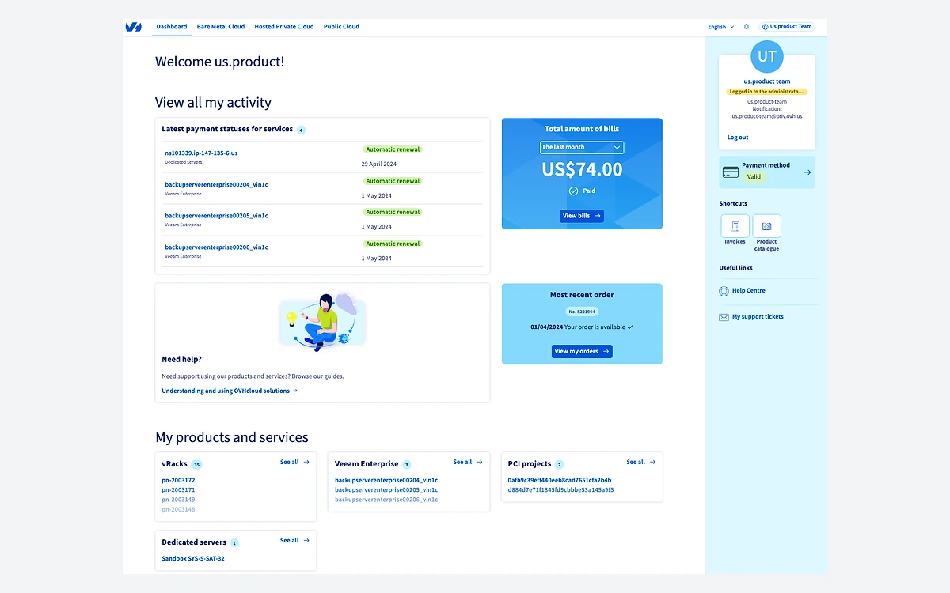Open backupserverenterprise00205_vin1c in payment statuses
This screenshot has height=593, width=950.
[x=216, y=216]
